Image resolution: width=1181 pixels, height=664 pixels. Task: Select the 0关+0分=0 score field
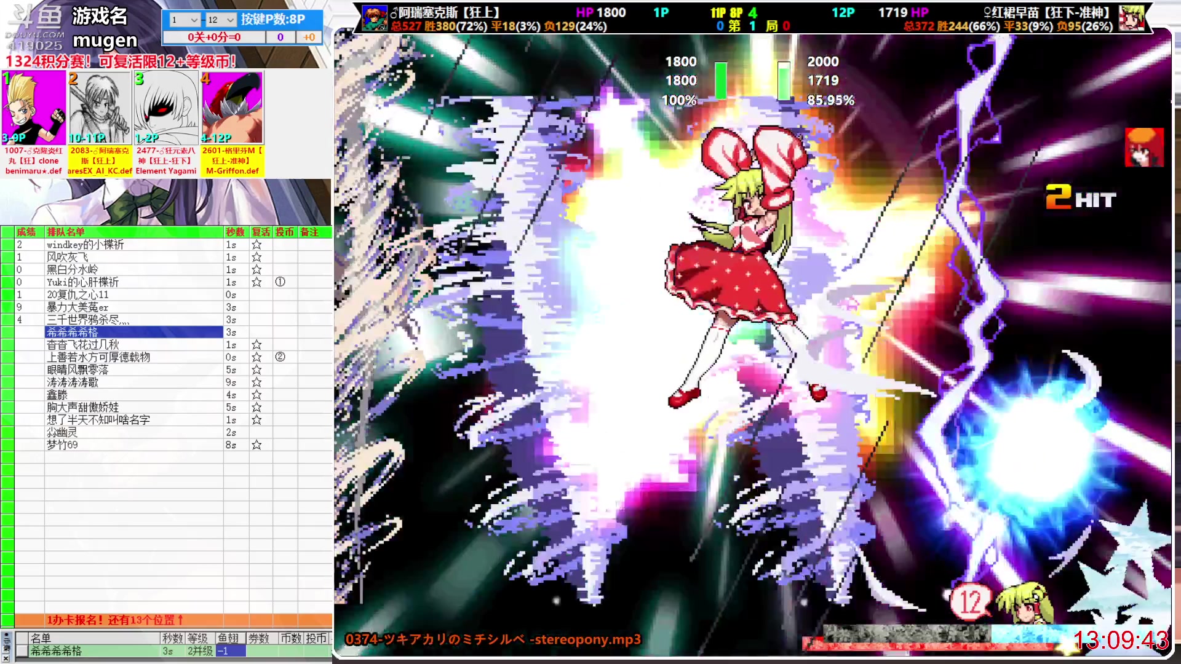pyautogui.click(x=214, y=38)
